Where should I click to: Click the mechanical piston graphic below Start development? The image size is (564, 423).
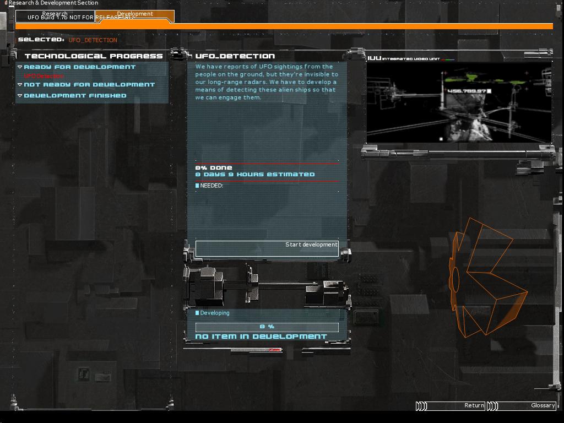(267, 285)
